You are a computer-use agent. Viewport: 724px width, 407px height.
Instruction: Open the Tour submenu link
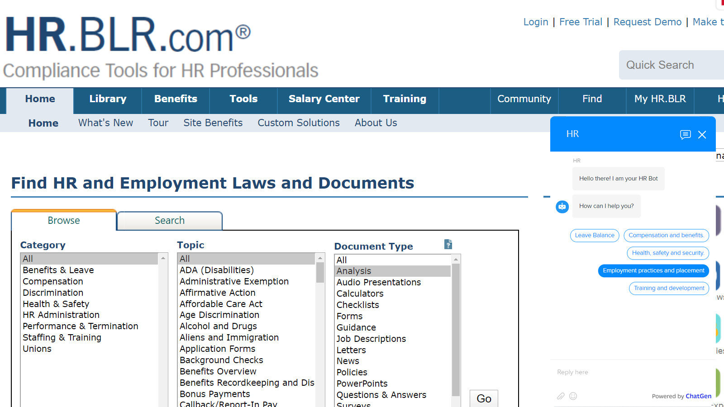pos(158,123)
